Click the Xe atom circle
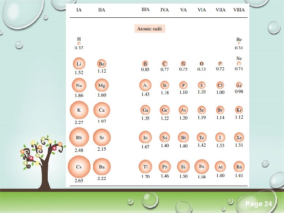This screenshot has height=213, width=284. 239,137
